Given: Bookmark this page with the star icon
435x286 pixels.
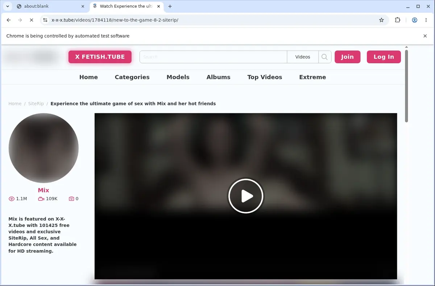Looking at the screenshot, I should coord(381,20).
